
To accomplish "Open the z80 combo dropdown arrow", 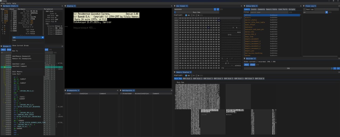I will pos(43,37).
